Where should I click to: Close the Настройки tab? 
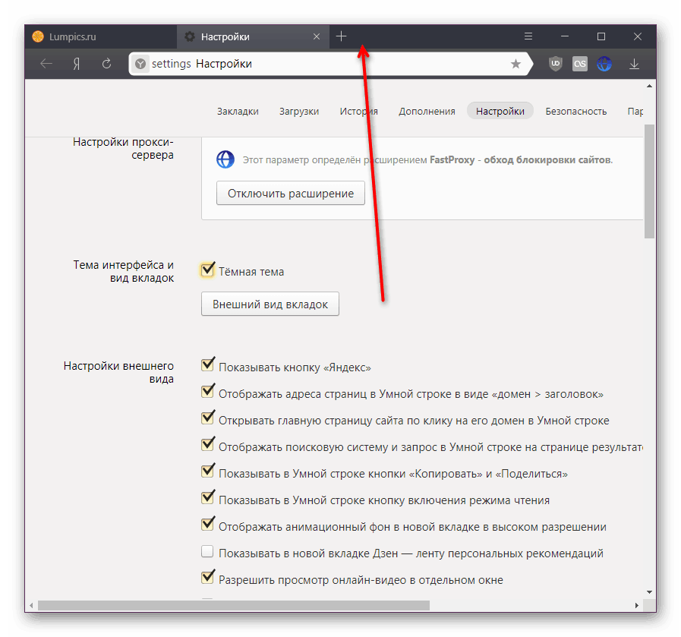pyautogui.click(x=317, y=37)
